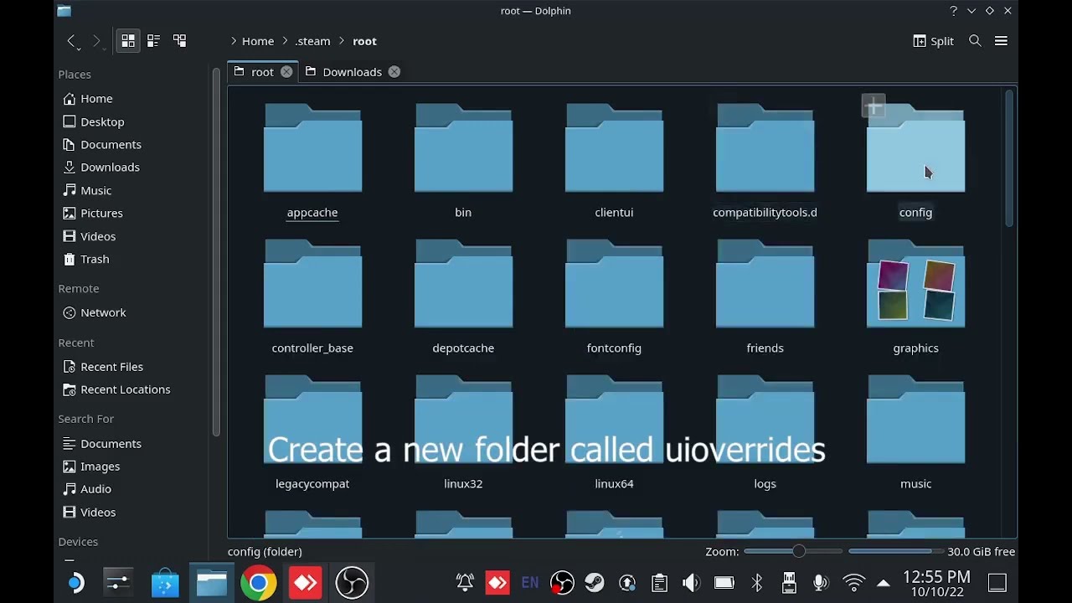
Task: Select the appcache folder
Action: [x=312, y=149]
